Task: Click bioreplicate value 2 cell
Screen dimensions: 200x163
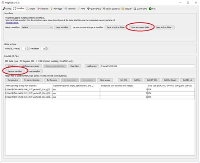Action: [124, 93]
